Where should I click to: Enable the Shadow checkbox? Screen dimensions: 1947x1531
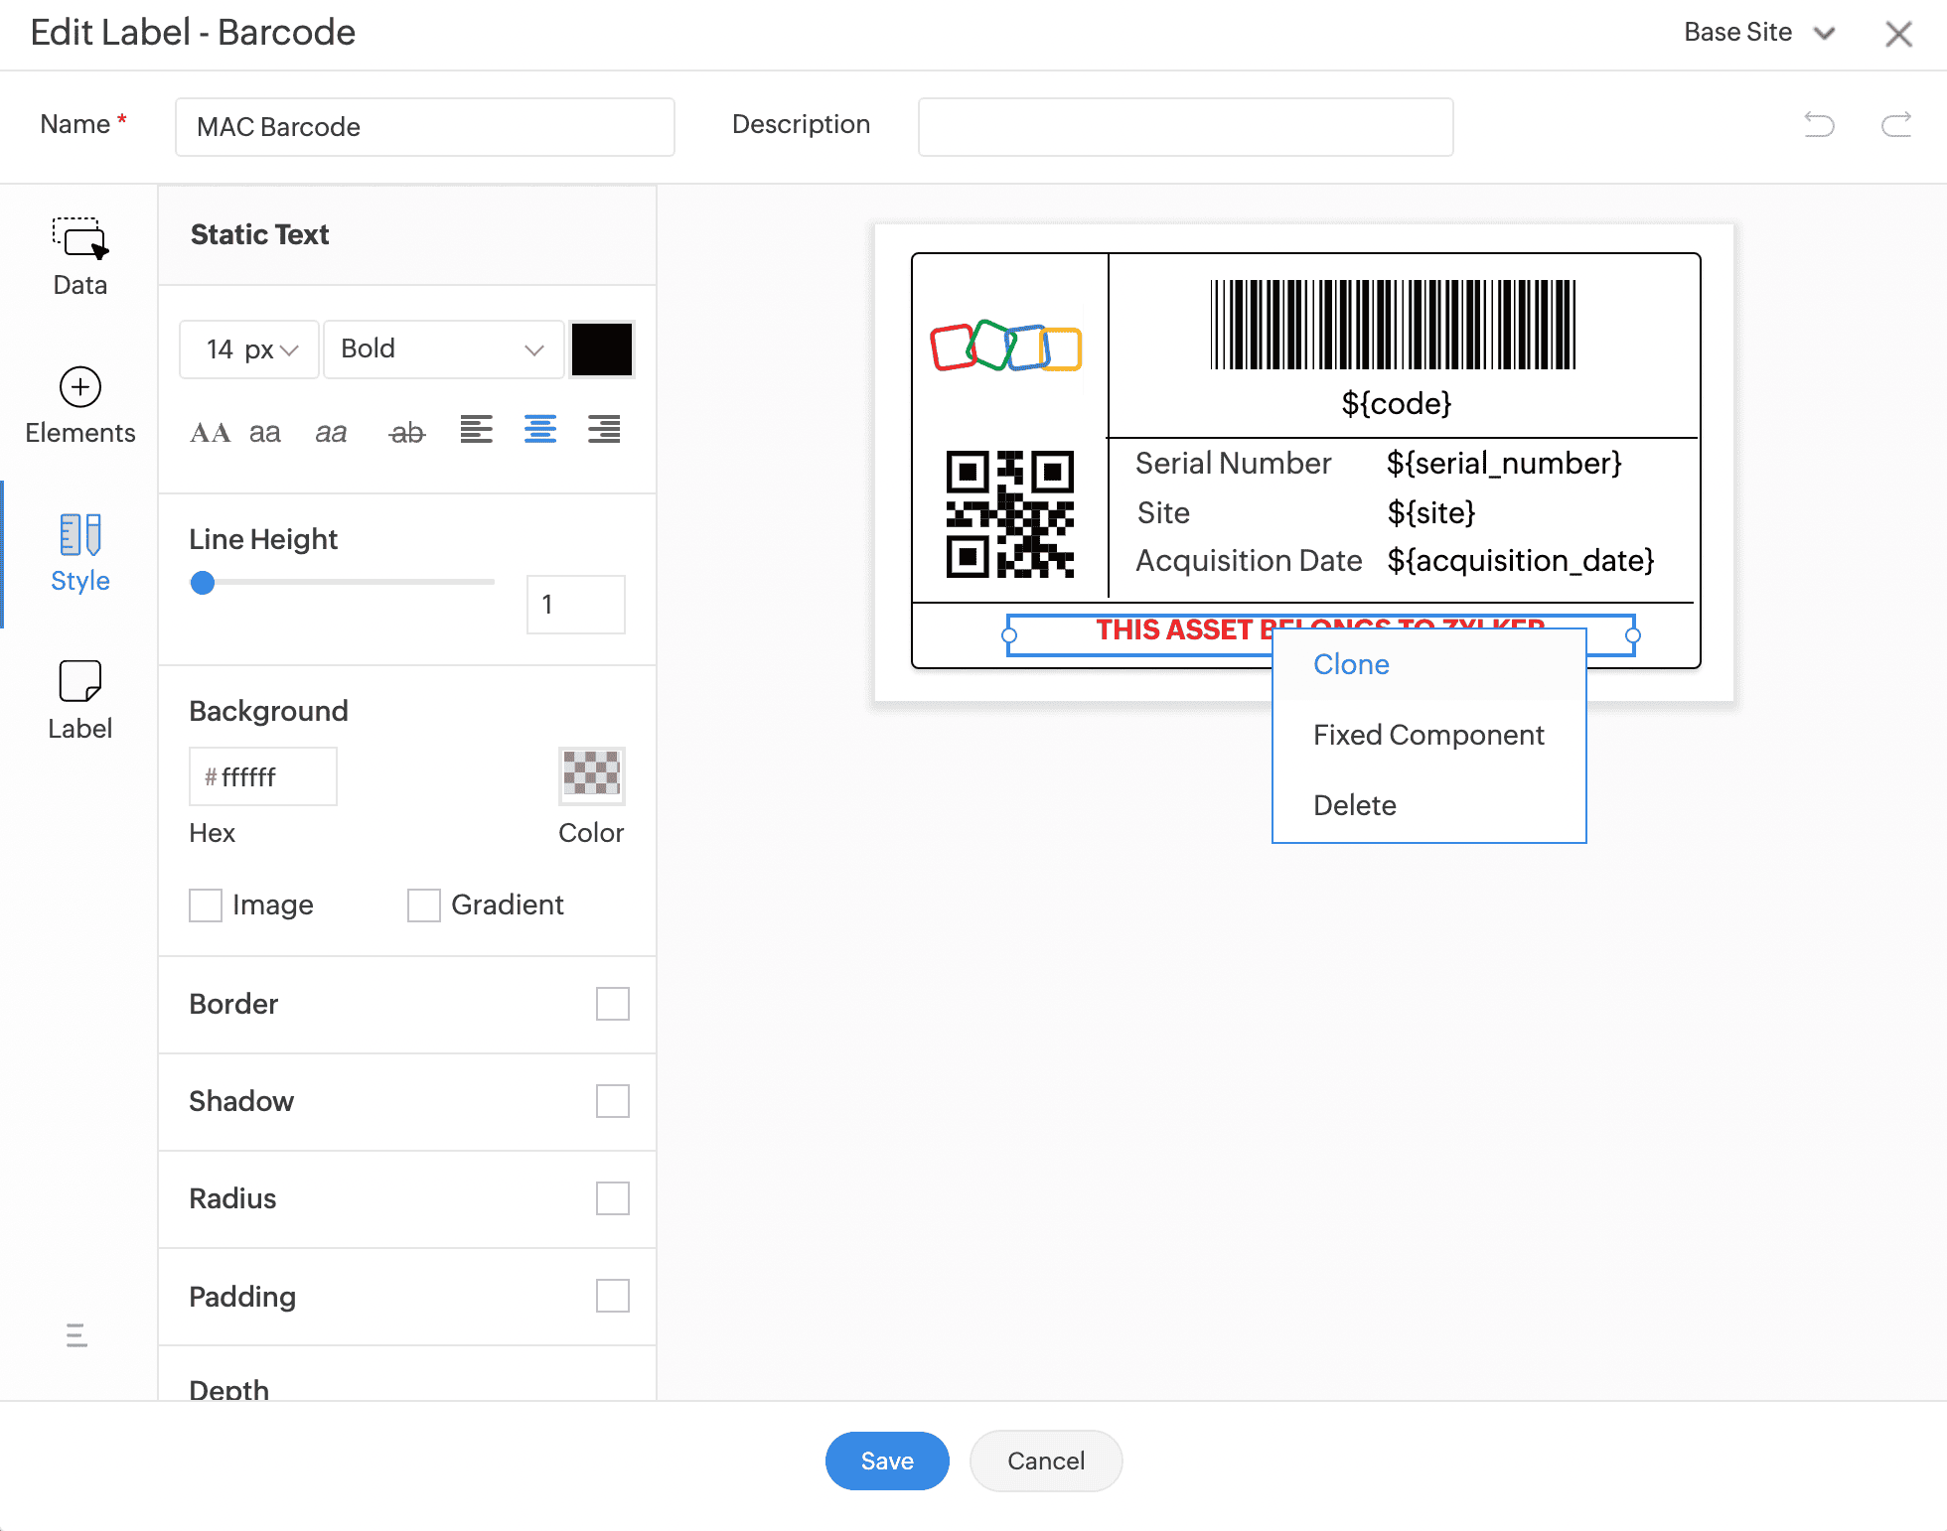pyautogui.click(x=612, y=1101)
